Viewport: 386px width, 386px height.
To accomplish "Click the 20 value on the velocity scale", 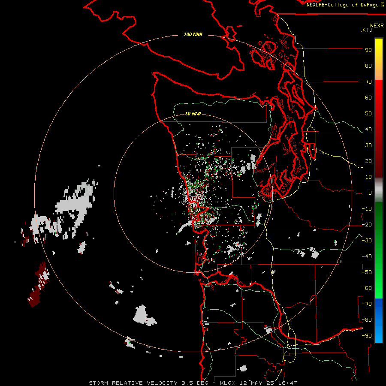I will coord(368,161).
